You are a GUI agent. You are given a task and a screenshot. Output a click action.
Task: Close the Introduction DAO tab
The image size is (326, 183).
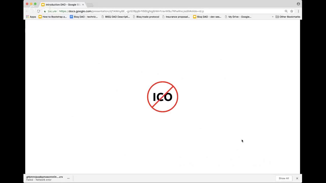[83, 5]
